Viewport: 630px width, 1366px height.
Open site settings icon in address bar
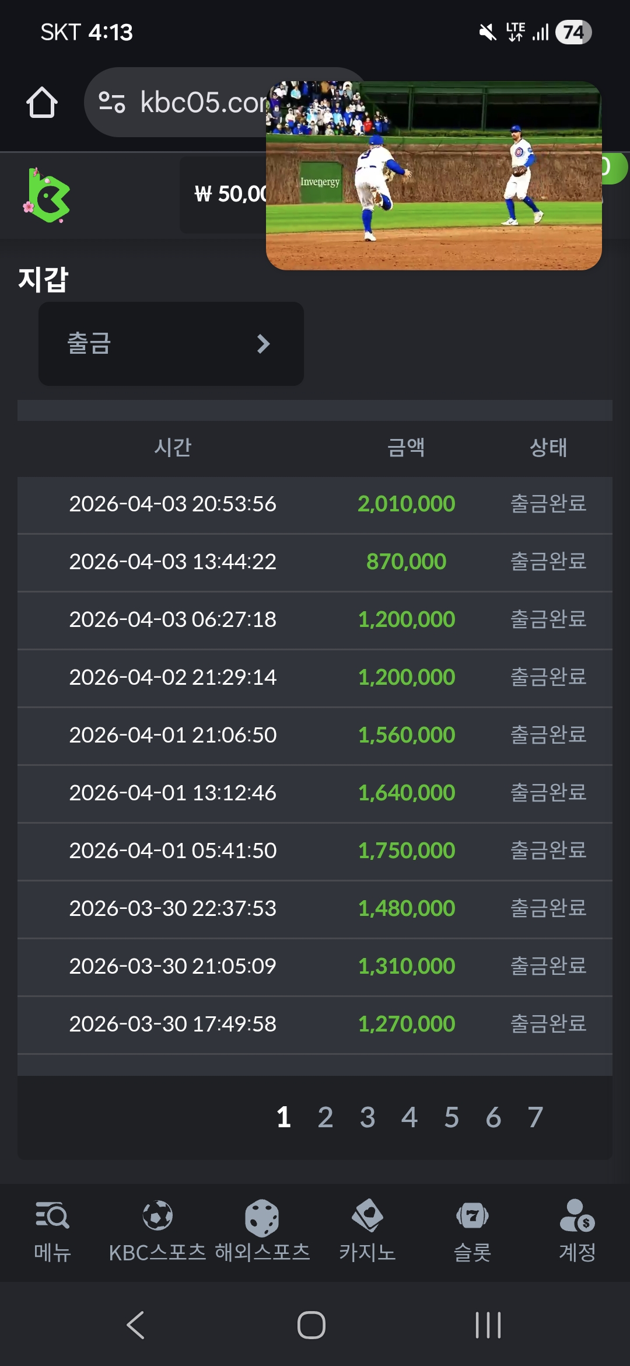point(111,102)
